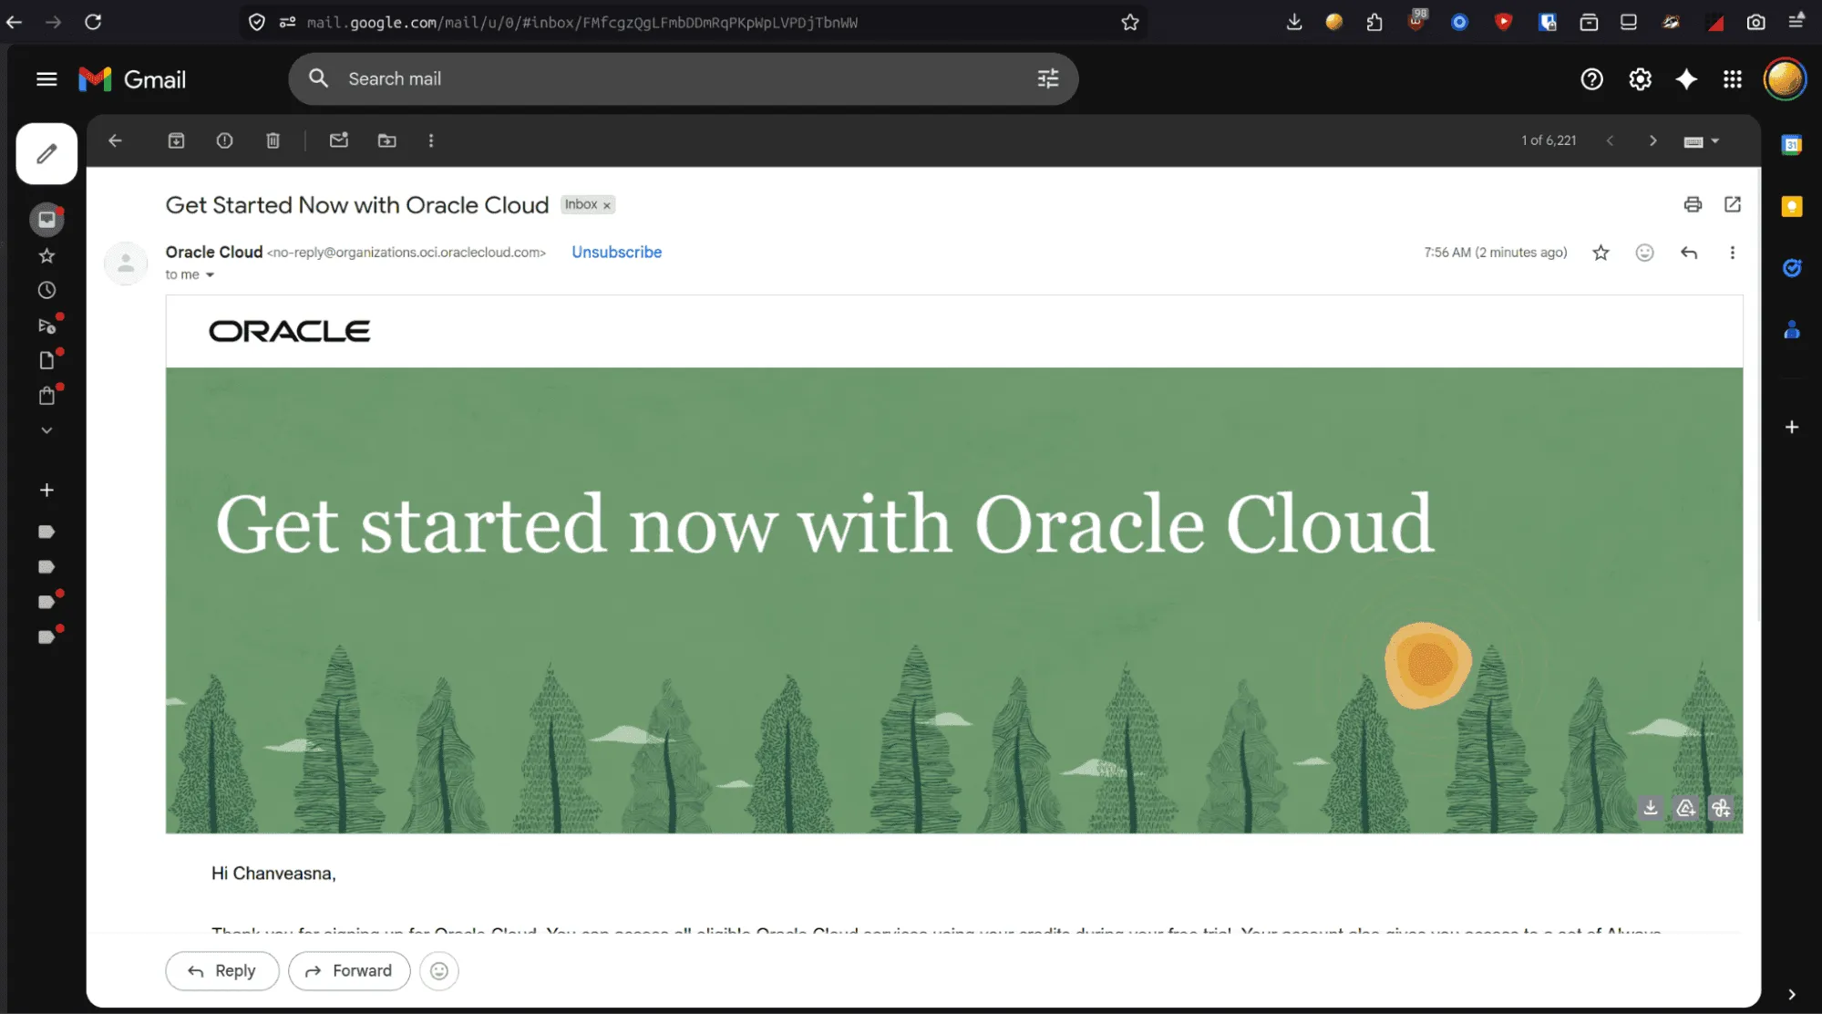This screenshot has height=1014, width=1822.
Task: Archive this email
Action: [176, 140]
